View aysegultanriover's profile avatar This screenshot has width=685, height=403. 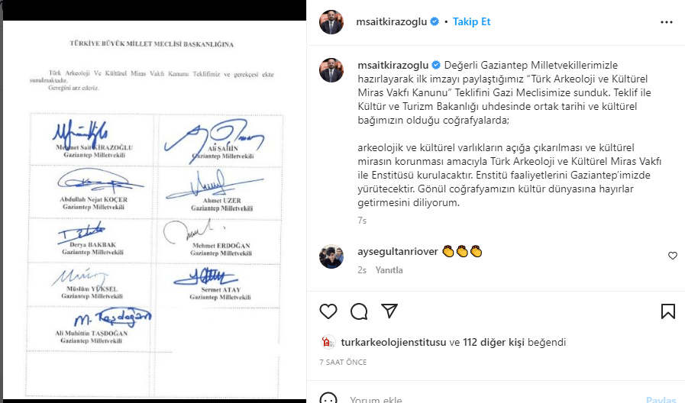pyautogui.click(x=331, y=256)
